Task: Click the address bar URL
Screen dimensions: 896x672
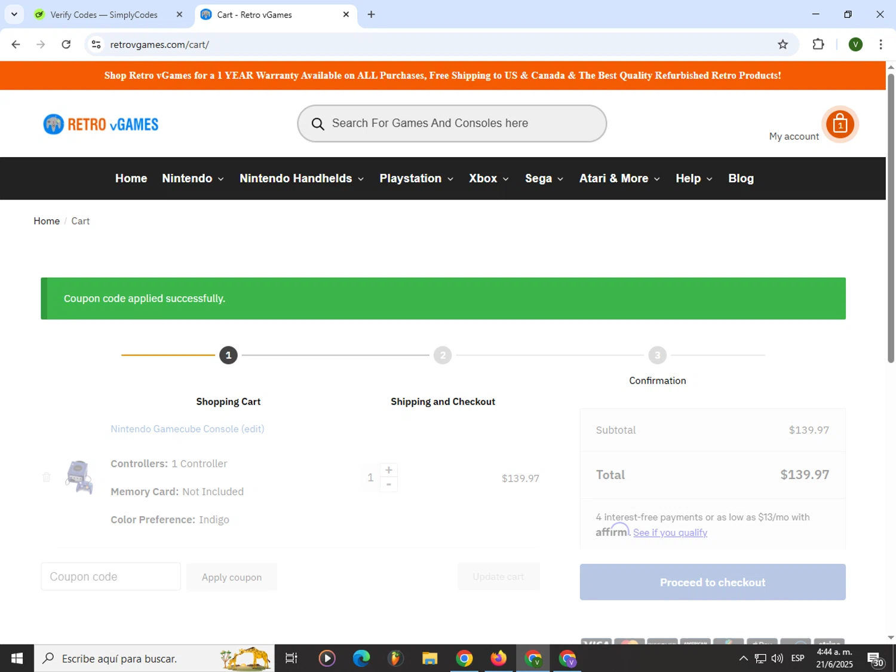Action: [x=159, y=44]
